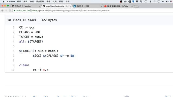Screen dimensions: 173x97
Task: Click the text "CC := gcc"
Action: [x=27, y=27]
